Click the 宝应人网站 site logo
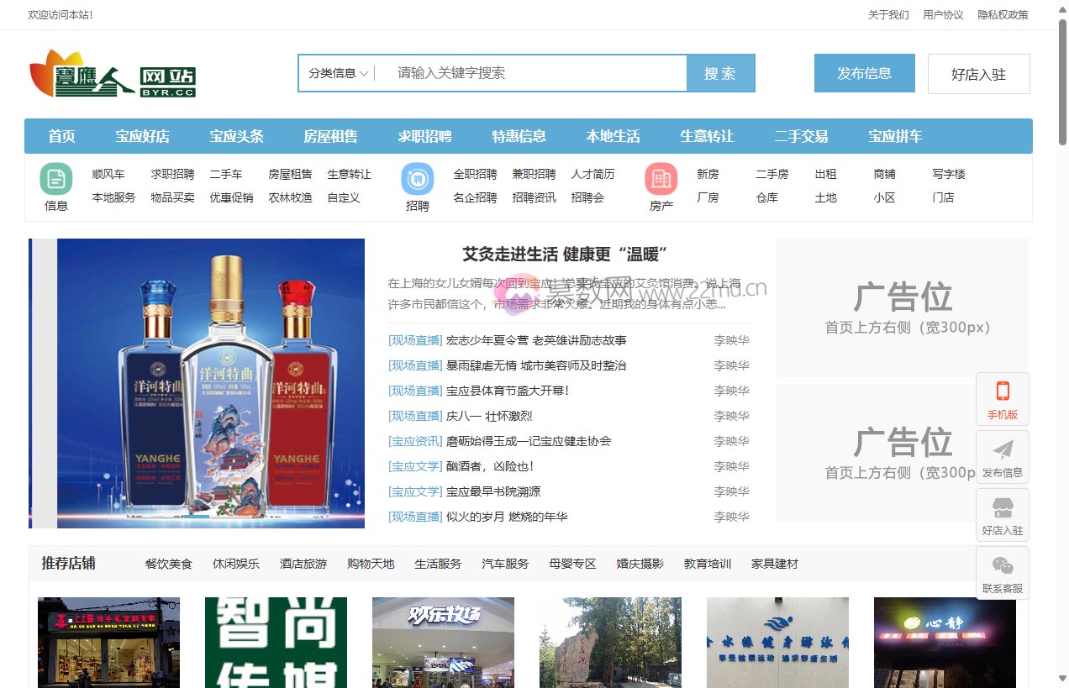 coord(113,74)
